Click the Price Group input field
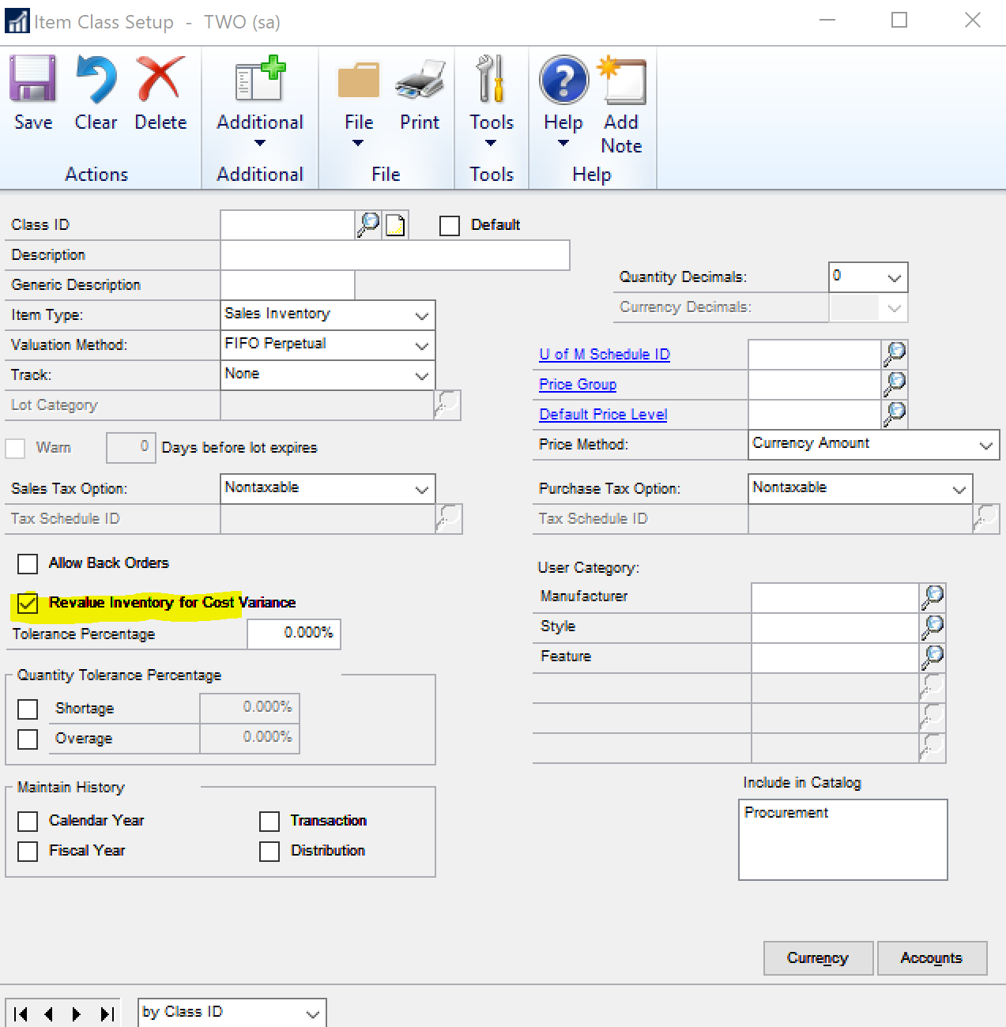1006x1027 pixels. pyautogui.click(x=815, y=385)
